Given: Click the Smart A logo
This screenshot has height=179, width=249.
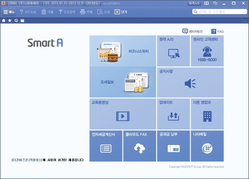Looking at the screenshot, I should pos(45,43).
